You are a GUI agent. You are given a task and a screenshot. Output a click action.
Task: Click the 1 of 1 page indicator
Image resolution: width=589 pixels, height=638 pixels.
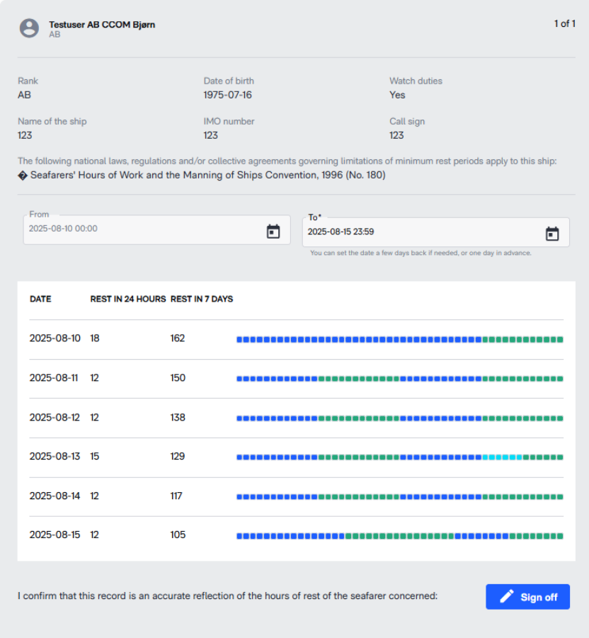tap(565, 23)
